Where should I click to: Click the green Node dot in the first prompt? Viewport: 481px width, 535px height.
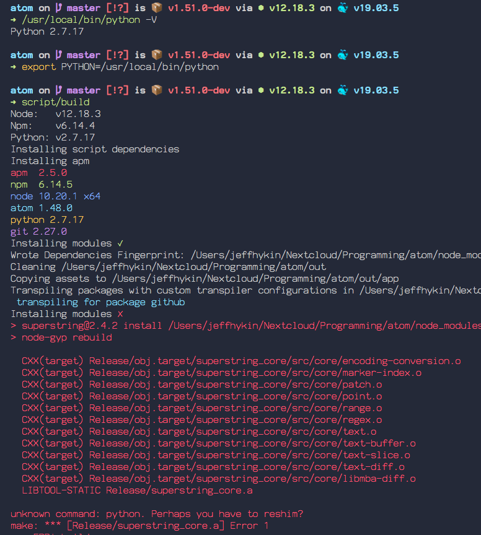click(261, 8)
